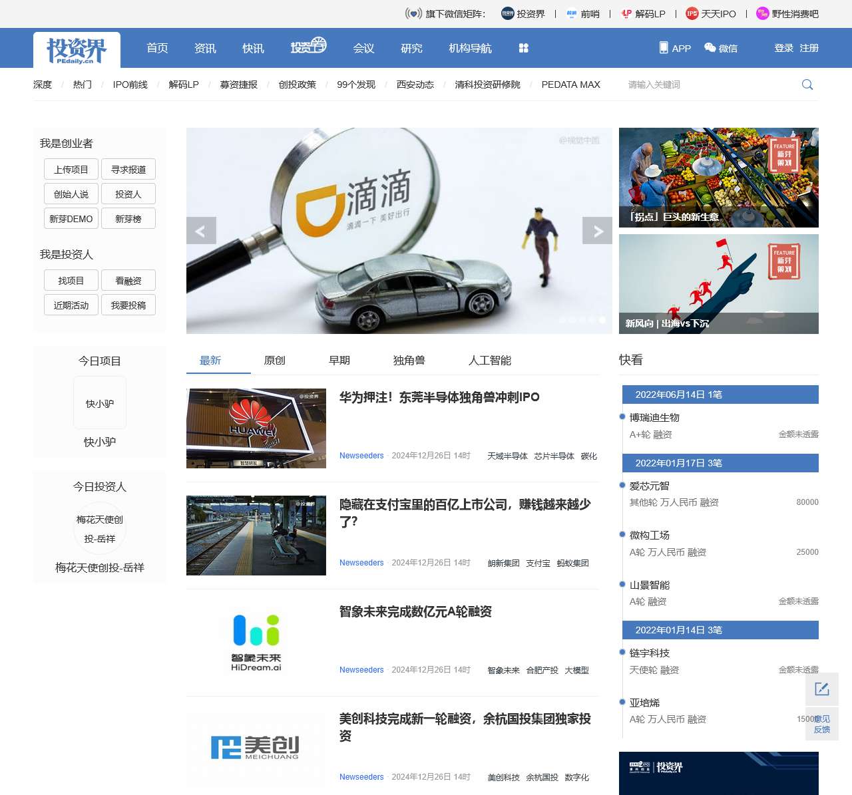Switch to the 早期 tab

pos(339,360)
